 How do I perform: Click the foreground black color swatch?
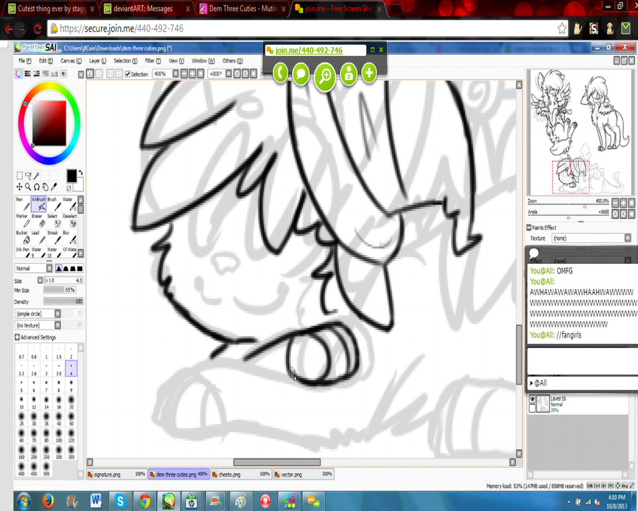pyautogui.click(x=72, y=176)
